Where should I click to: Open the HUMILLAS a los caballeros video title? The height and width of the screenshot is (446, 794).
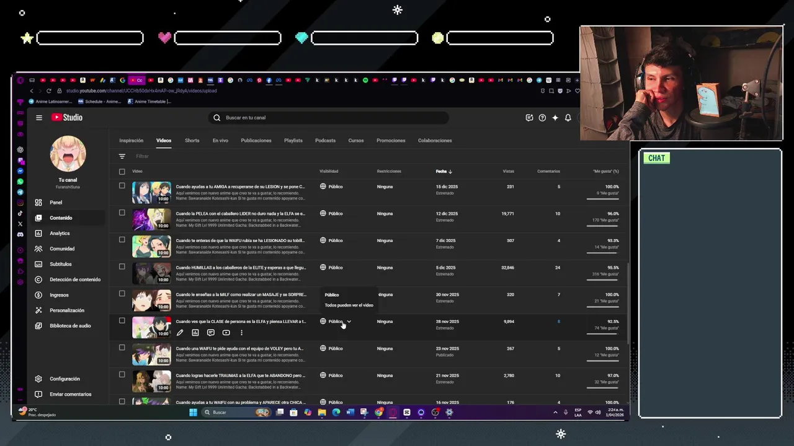[241, 268]
